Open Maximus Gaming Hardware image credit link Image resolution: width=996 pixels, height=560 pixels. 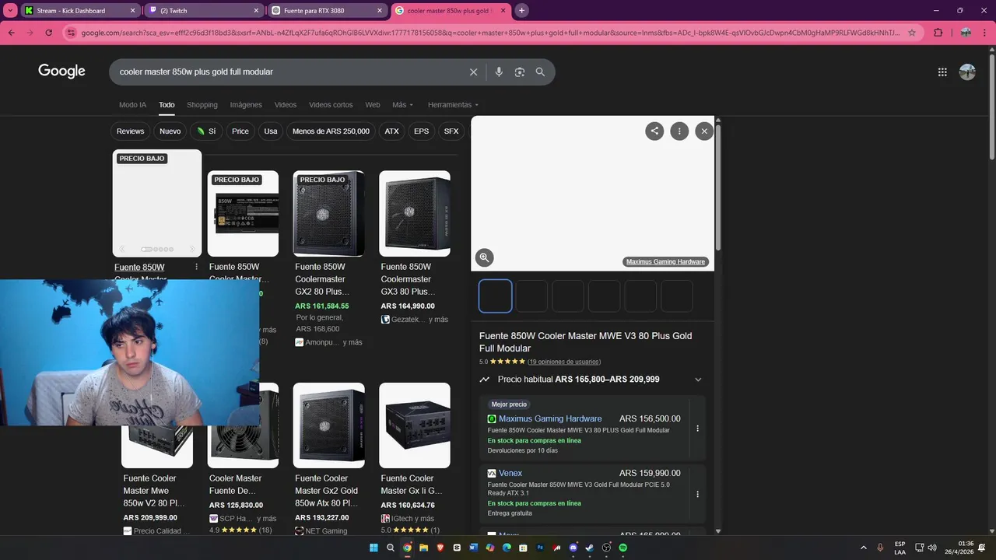665,262
